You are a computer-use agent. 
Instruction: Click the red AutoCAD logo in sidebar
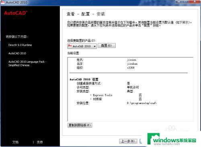coord(16,13)
